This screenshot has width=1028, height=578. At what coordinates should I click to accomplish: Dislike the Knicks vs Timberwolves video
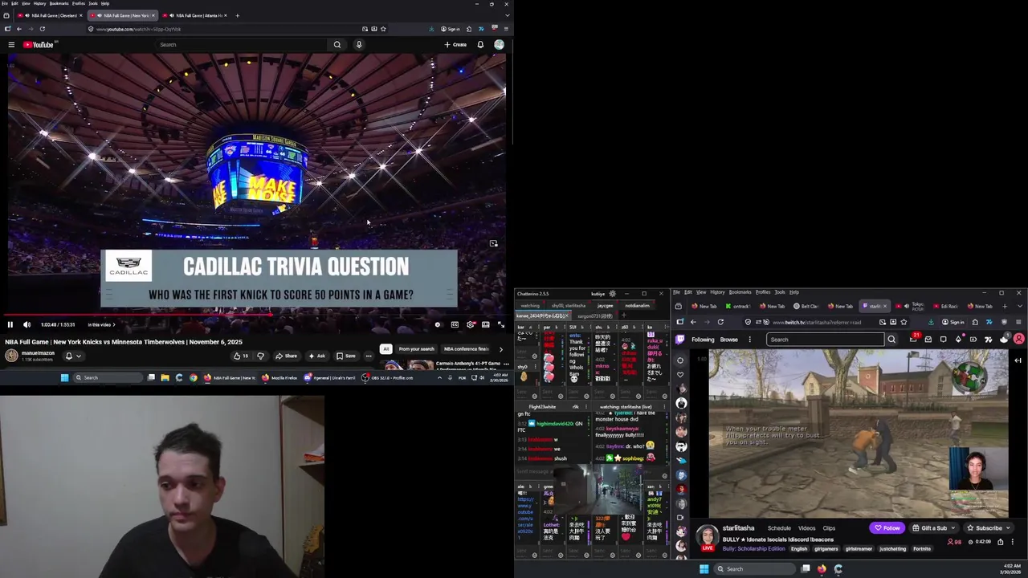(x=260, y=356)
